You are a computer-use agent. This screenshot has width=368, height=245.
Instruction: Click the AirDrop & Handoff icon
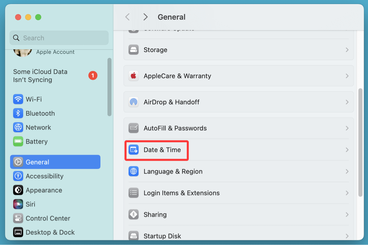(133, 102)
